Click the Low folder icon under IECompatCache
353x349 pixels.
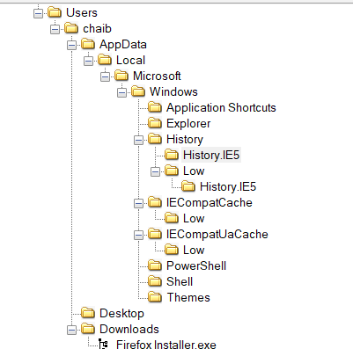(172, 218)
